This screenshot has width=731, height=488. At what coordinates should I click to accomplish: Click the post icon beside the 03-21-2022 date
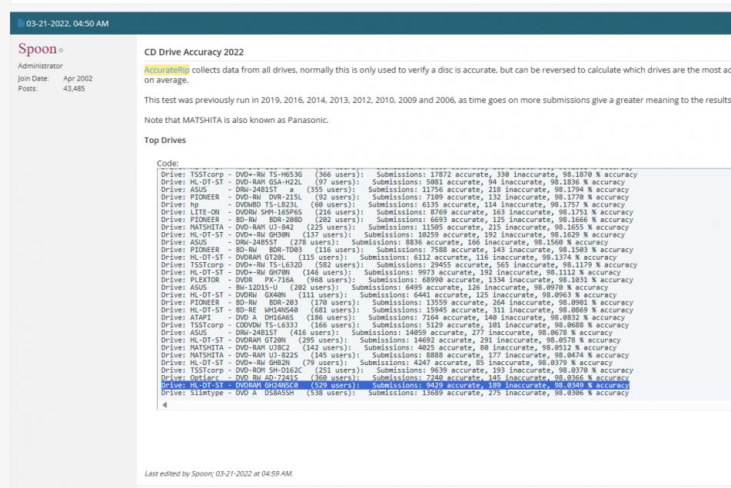(21, 24)
